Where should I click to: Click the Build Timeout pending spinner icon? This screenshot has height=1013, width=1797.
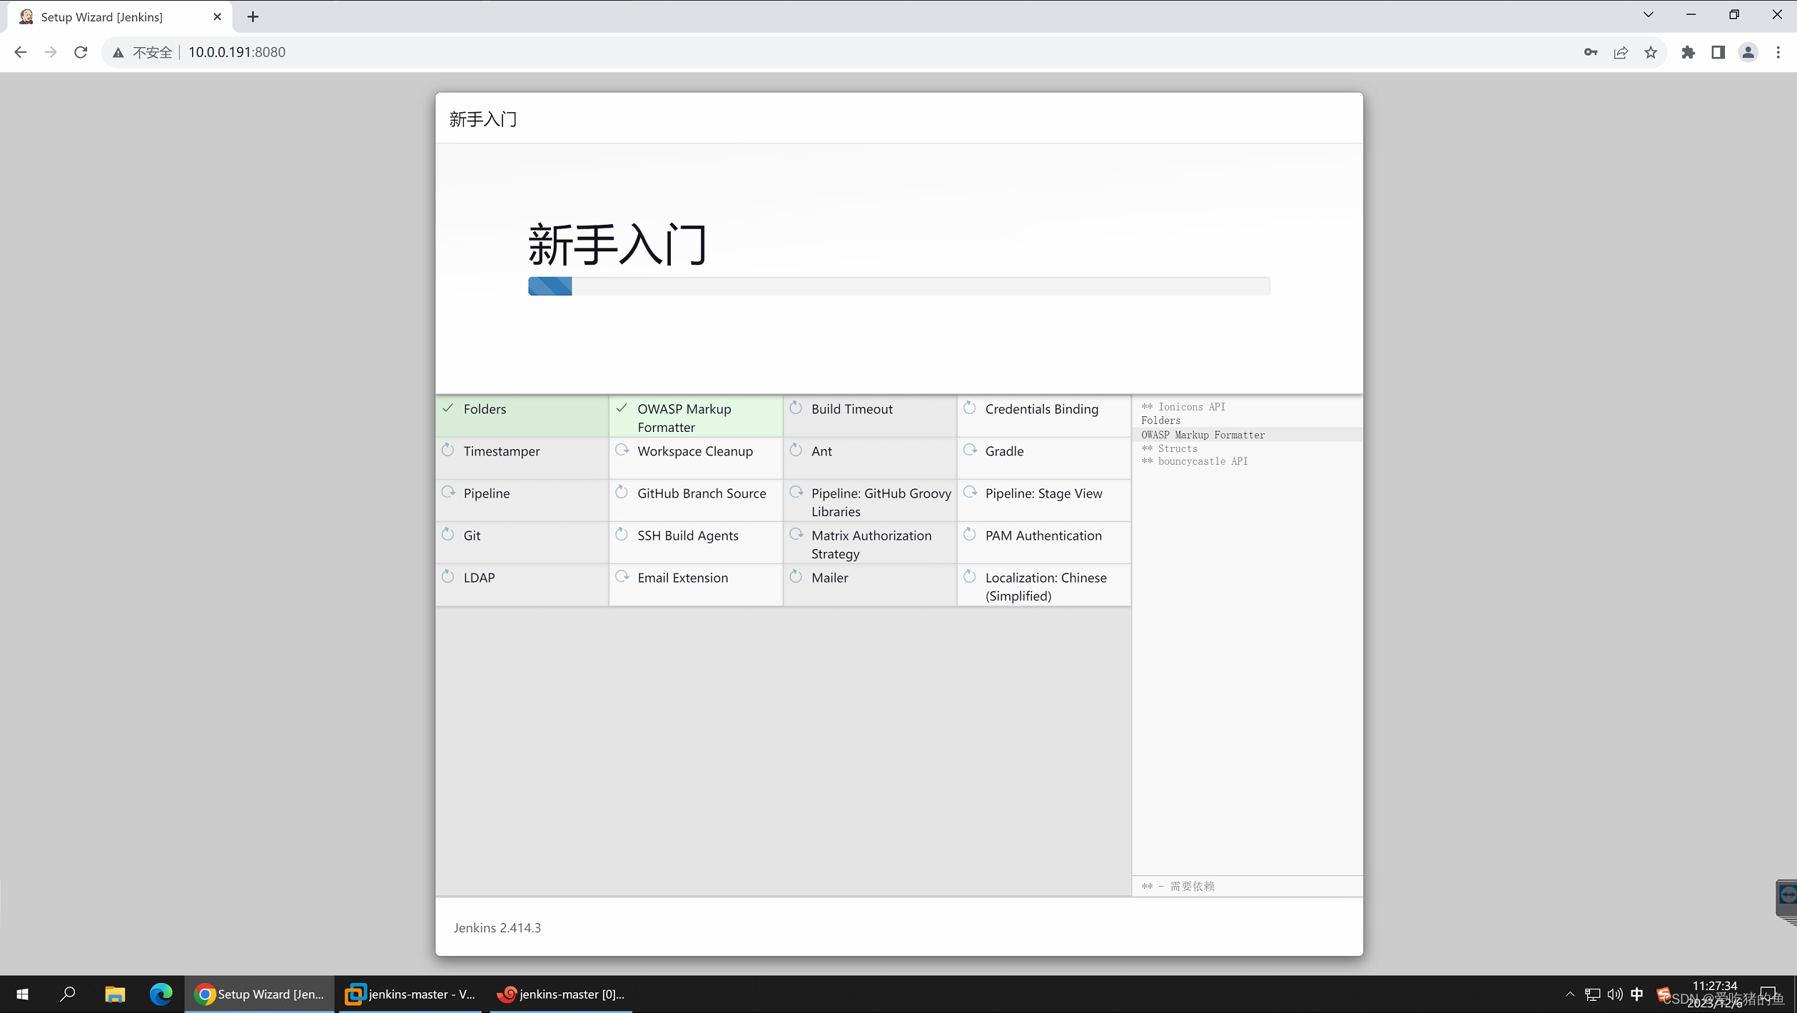(x=796, y=408)
